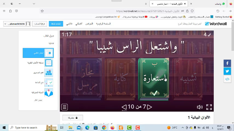Show hidden system tray icons
This screenshot has width=234, height=131.
point(182,127)
